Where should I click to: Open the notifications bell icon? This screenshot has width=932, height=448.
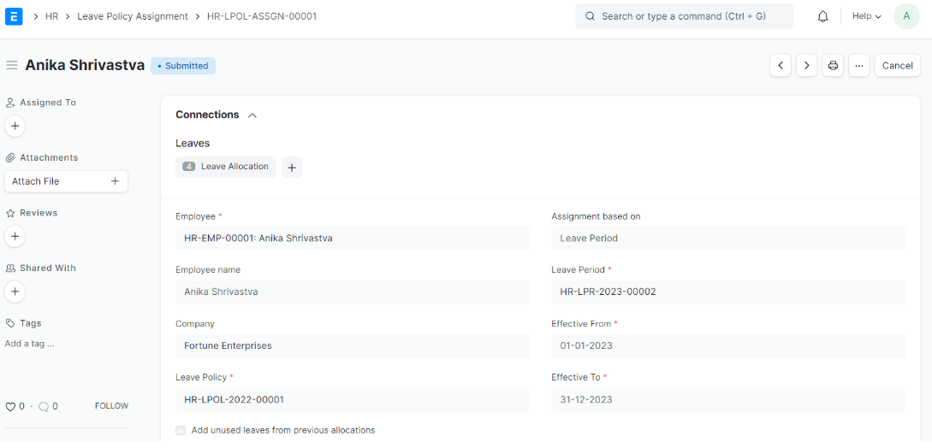pyautogui.click(x=822, y=16)
